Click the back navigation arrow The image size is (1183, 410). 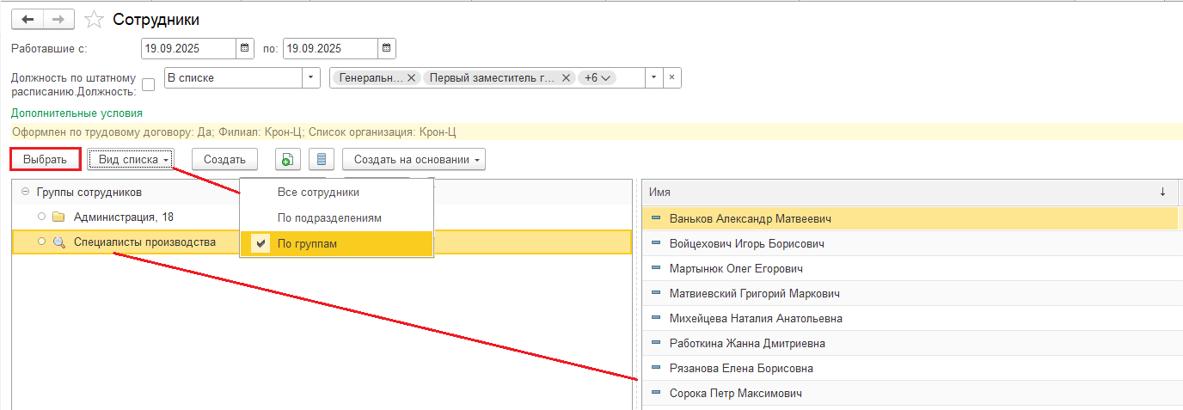(x=28, y=19)
